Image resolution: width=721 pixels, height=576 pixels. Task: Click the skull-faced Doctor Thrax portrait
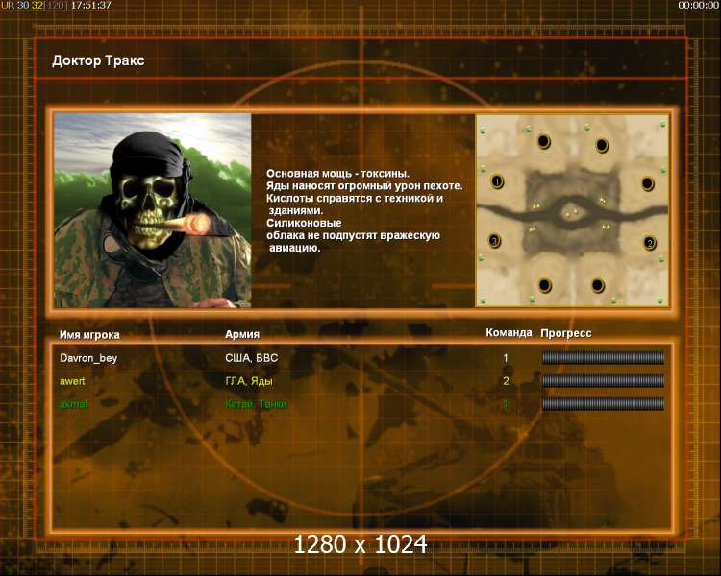coord(153,210)
